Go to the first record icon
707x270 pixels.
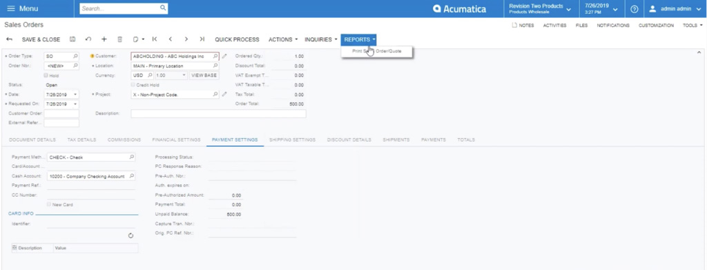[x=155, y=39]
